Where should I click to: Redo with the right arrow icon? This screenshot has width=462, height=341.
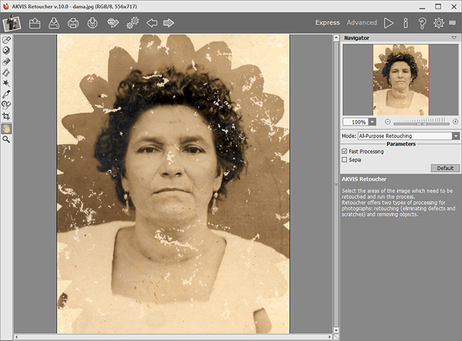[168, 23]
